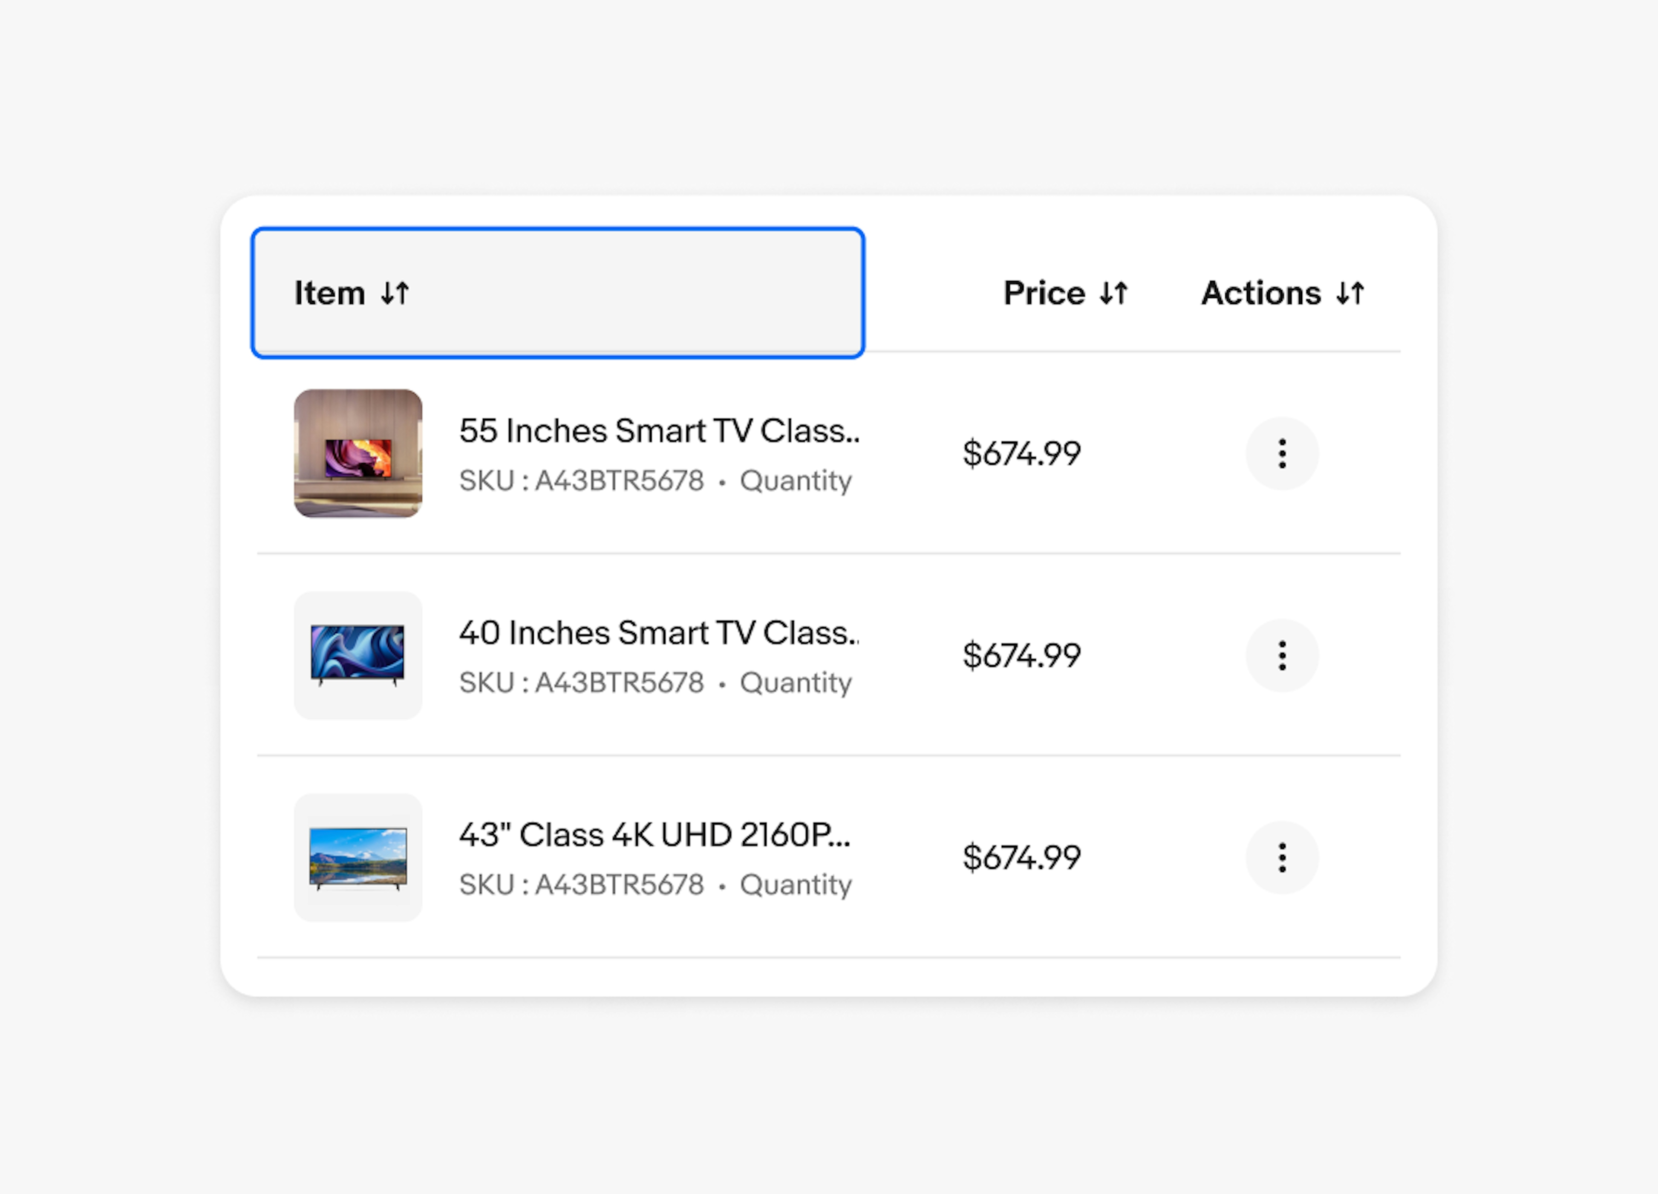This screenshot has width=1658, height=1194.
Task: Click sort arrows beside Actions header
Action: [1350, 294]
